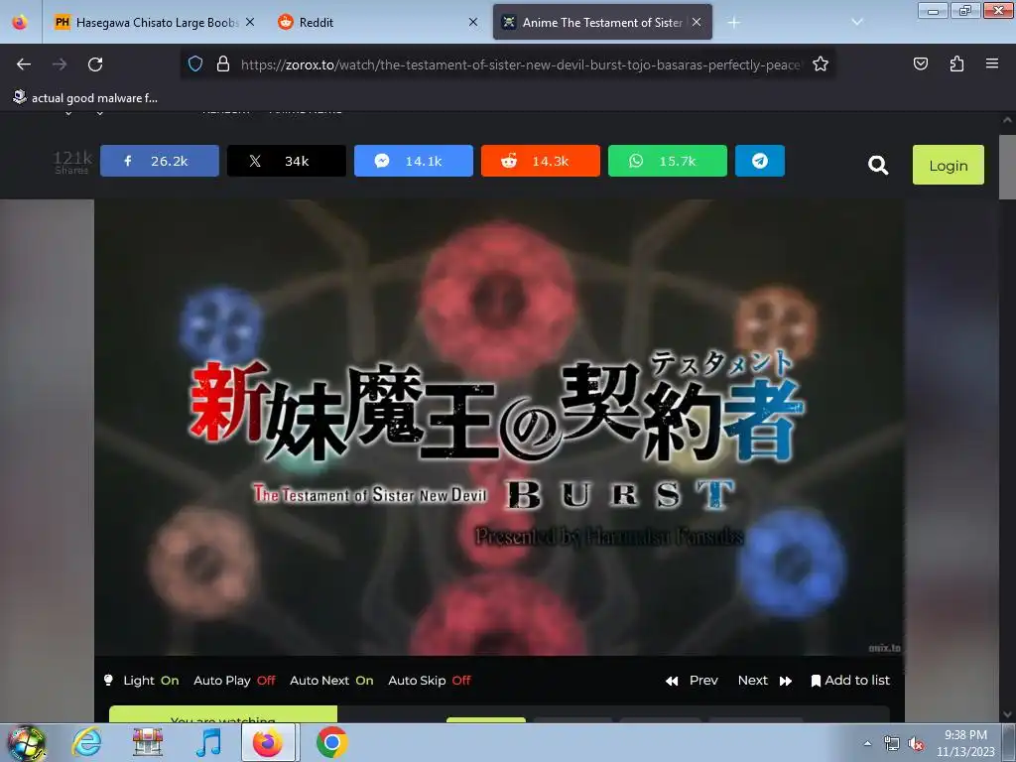
Task: Click the scrollbar down arrow
Action: tap(1006, 714)
